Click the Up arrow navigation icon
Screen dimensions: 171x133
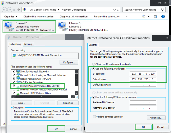pyautogui.click(x=18, y=10)
